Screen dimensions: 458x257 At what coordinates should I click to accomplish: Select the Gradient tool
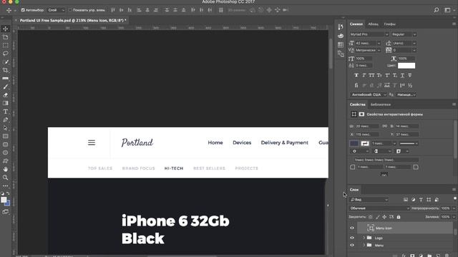pyautogui.click(x=5, y=103)
